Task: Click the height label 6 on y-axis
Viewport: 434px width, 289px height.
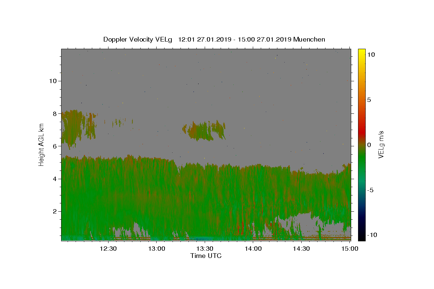Action: tap(55, 146)
